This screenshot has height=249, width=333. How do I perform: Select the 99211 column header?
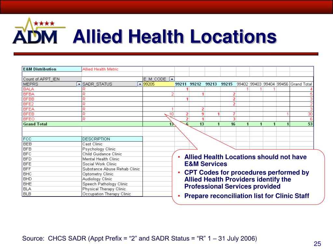point(181,84)
